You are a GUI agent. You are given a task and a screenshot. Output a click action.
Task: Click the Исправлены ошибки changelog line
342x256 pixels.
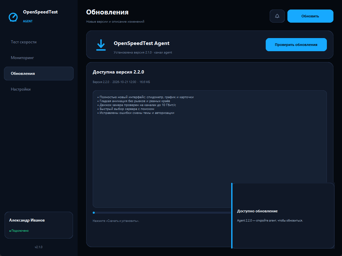click(x=136, y=113)
